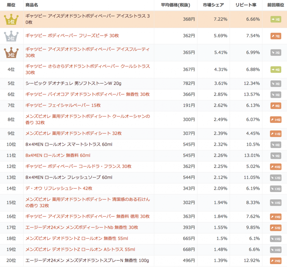Click the orange 29位 previous-rank badge
This screenshot has height=268, width=287.
pyautogui.click(x=276, y=261)
